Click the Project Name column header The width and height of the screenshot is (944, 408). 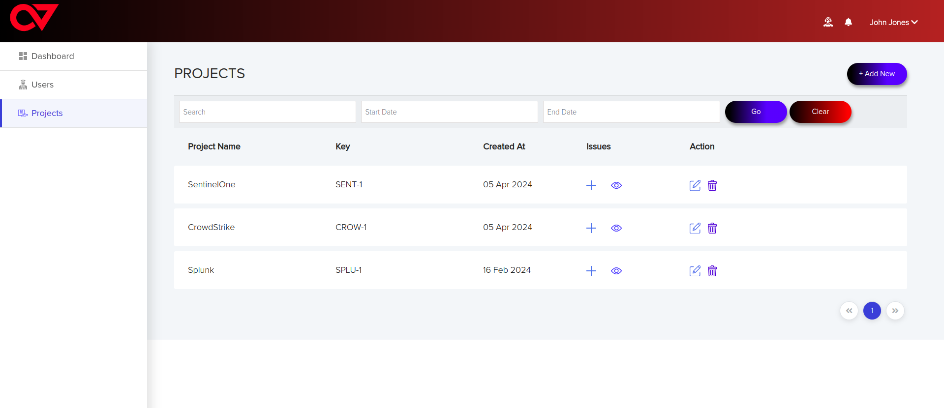[214, 146]
